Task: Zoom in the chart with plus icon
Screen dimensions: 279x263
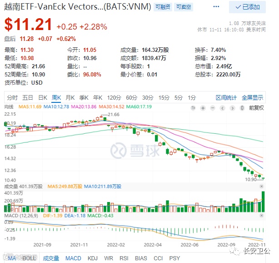Action: [x=203, y=108]
